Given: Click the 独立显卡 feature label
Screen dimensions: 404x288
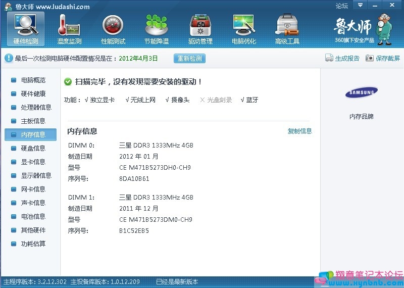Looking at the screenshot, I should (x=103, y=100).
